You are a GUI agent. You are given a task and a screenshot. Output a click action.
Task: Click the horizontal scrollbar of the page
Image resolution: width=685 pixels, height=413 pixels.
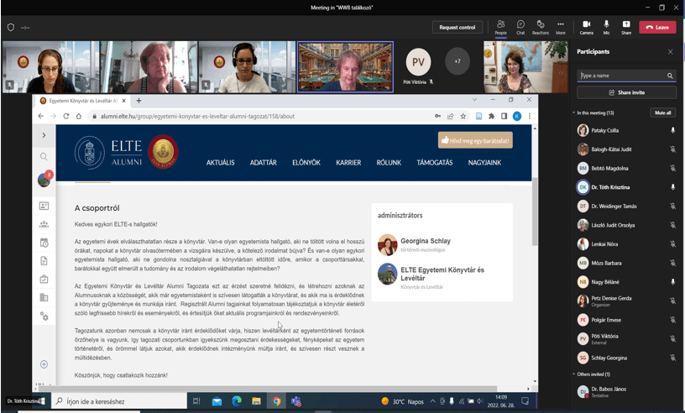click(267, 388)
